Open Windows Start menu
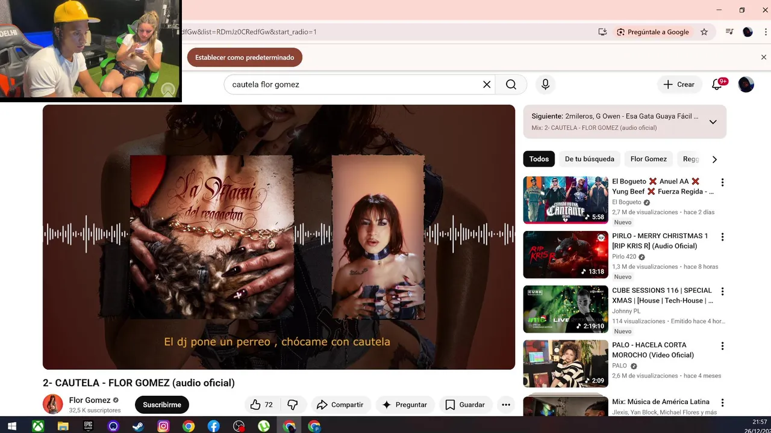The height and width of the screenshot is (433, 771). point(11,426)
